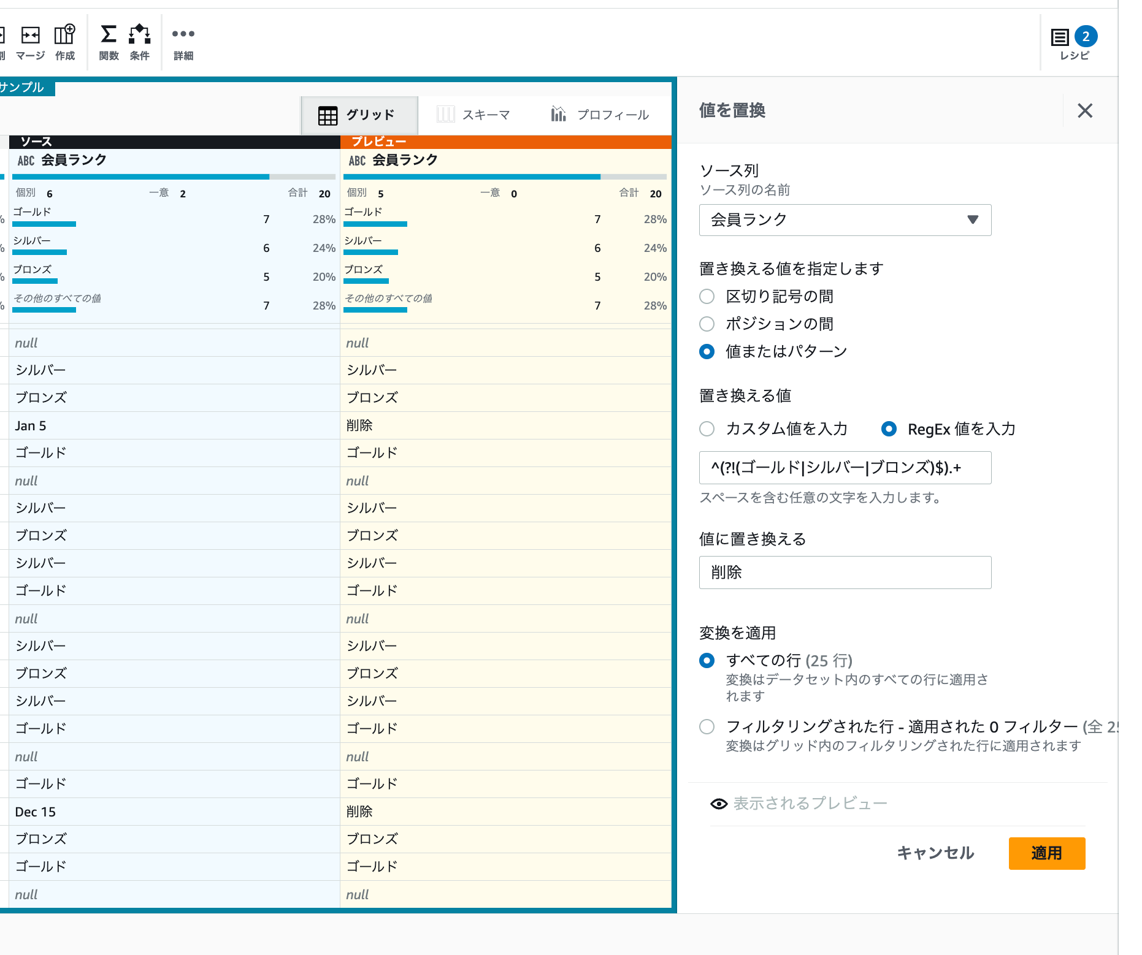
Task: Close the 値を置換 panel
Action: [1085, 110]
